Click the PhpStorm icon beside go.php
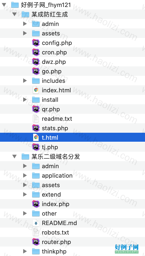Screen dimensions: 145x256 click(x=36, y=71)
